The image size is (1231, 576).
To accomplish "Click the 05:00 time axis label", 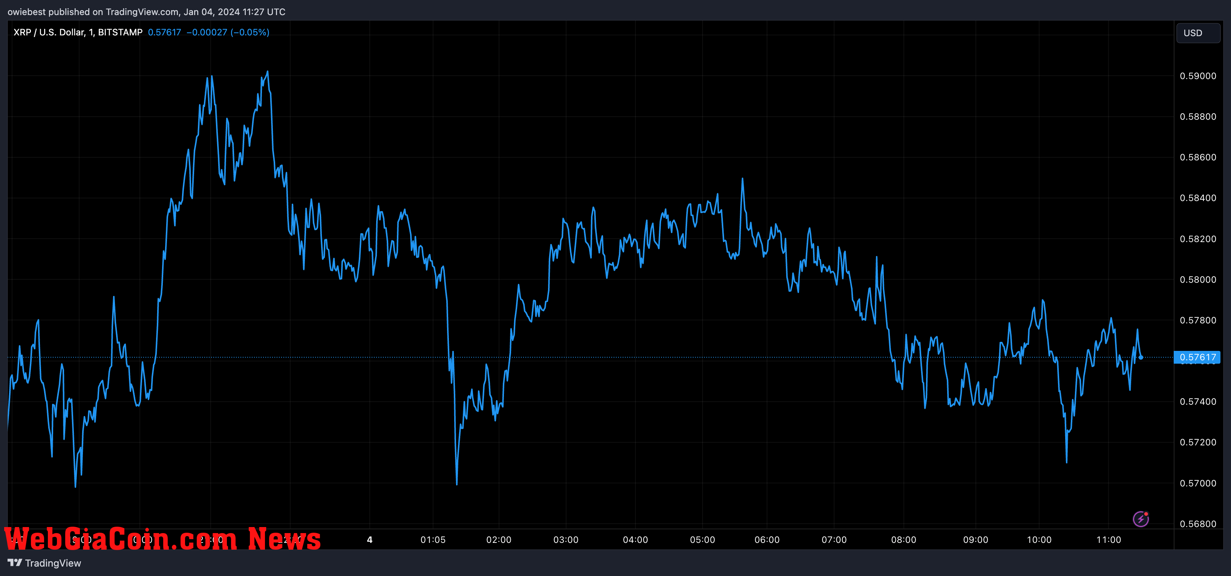I will [703, 540].
